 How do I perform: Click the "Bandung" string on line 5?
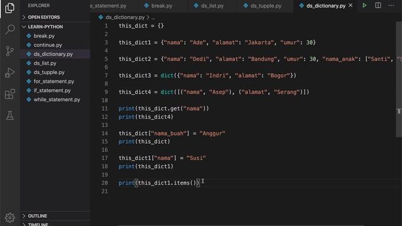pos(263,59)
